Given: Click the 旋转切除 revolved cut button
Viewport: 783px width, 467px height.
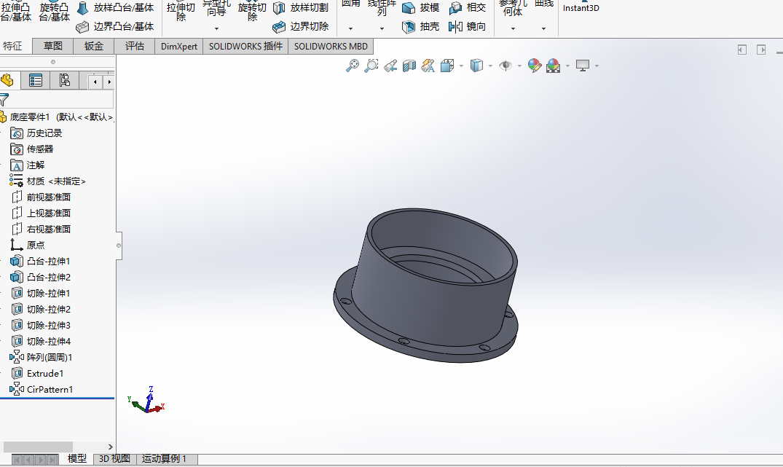Looking at the screenshot, I should 252,12.
